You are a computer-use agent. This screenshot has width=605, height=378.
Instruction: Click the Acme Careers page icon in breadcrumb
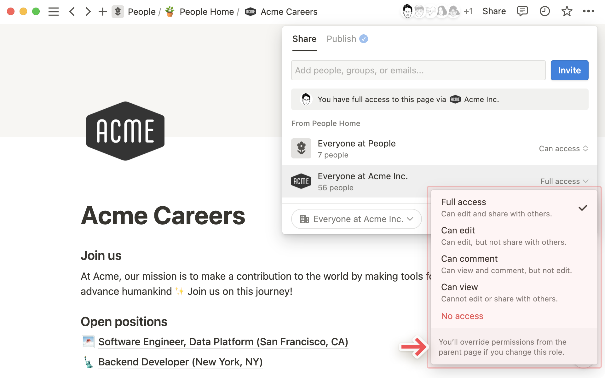[250, 11]
